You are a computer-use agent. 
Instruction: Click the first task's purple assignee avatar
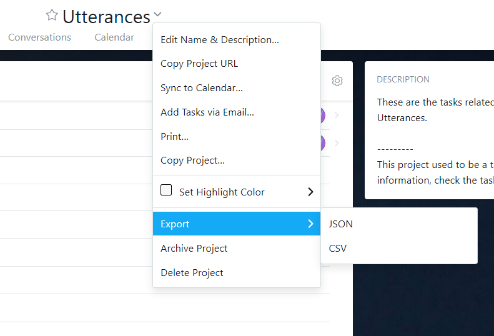323,116
